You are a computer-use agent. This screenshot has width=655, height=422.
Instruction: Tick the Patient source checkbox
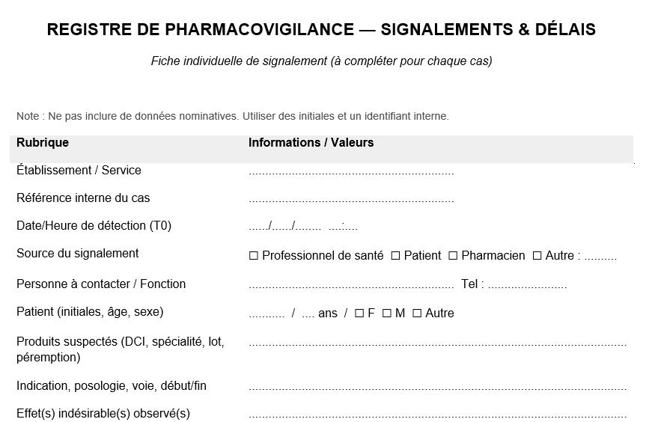tap(395, 256)
